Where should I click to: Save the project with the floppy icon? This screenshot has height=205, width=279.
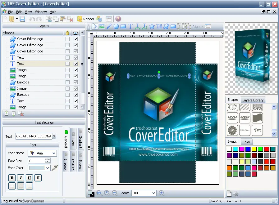tap(22, 19)
